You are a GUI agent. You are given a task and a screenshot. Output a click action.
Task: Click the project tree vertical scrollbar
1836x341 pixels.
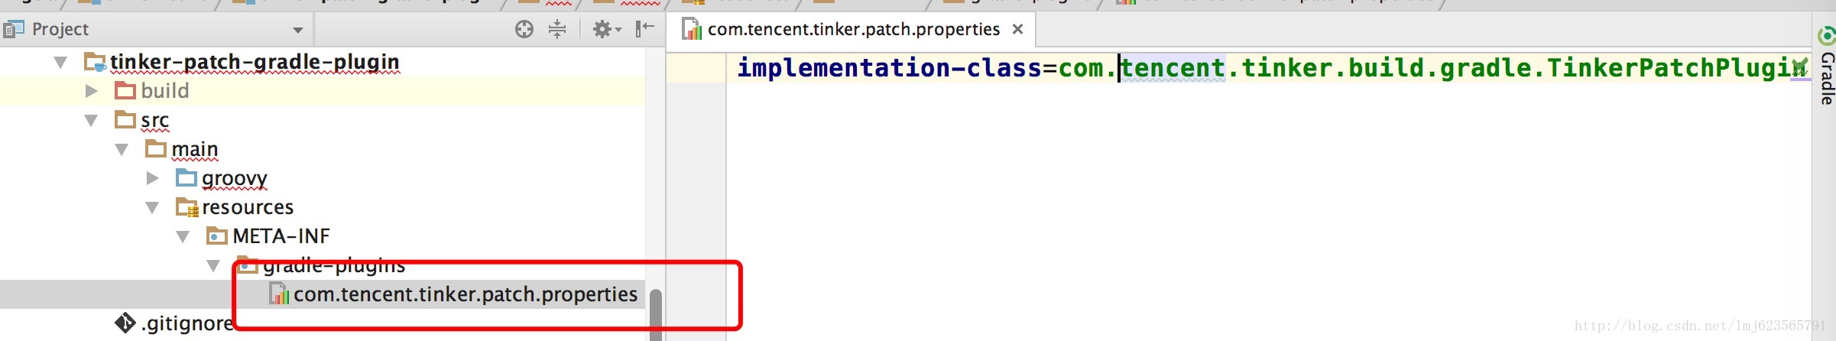coord(655,313)
